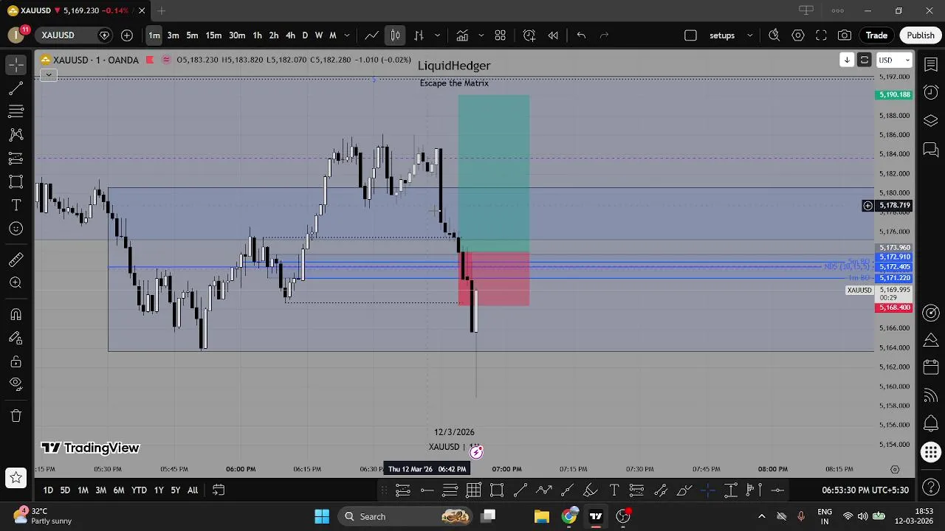Take a chart snapshot with camera icon

845,35
